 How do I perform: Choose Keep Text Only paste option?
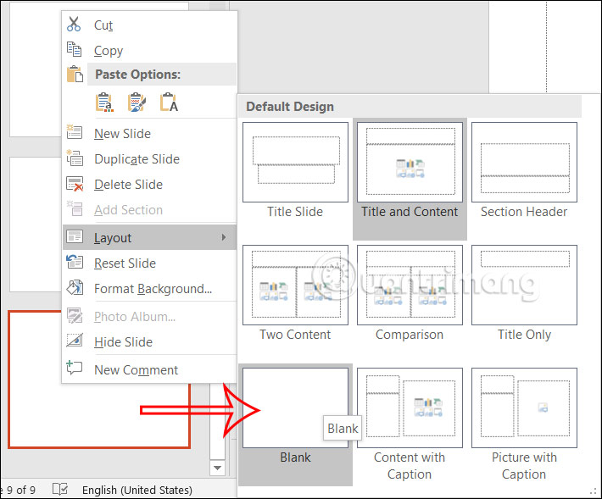[x=169, y=103]
